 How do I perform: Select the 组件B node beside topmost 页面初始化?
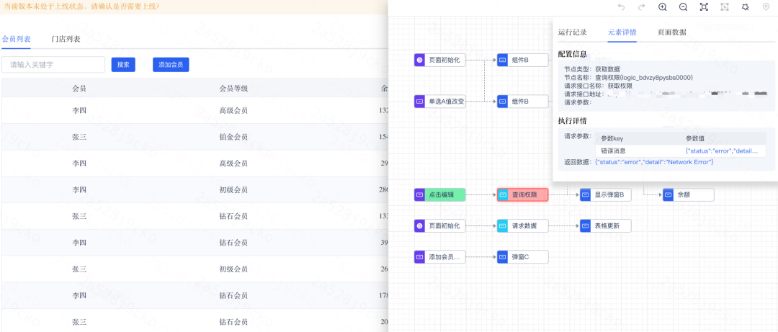point(522,60)
